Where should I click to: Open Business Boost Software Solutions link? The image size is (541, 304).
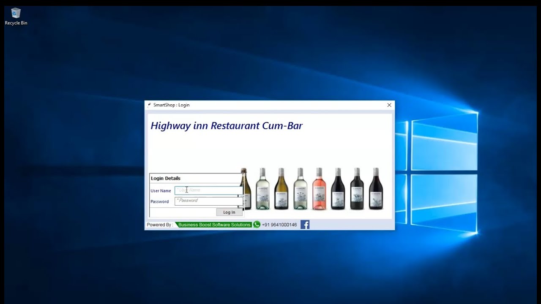214,225
